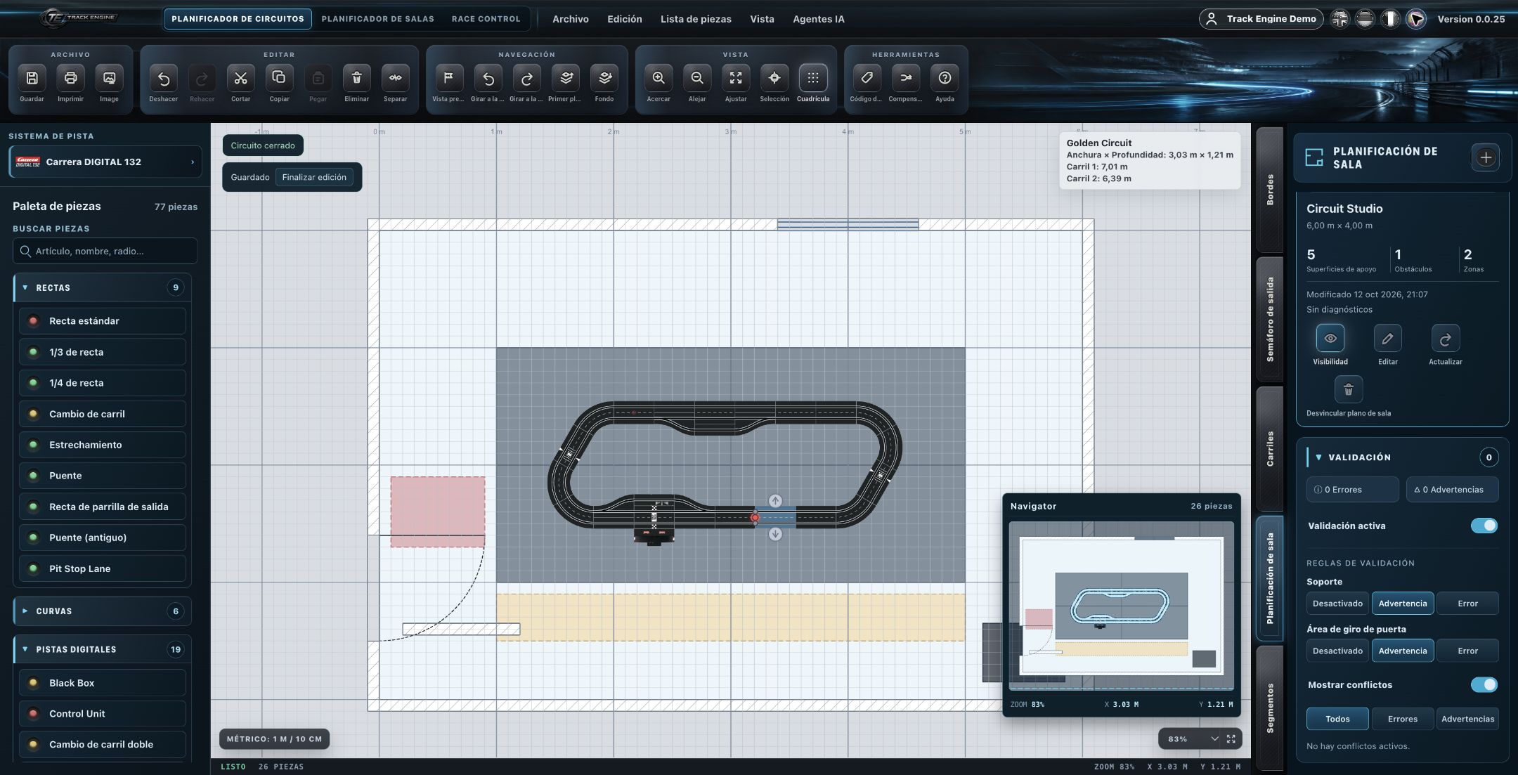Select the Pit Stop Lane piece
1518x775 pixels.
[103, 568]
